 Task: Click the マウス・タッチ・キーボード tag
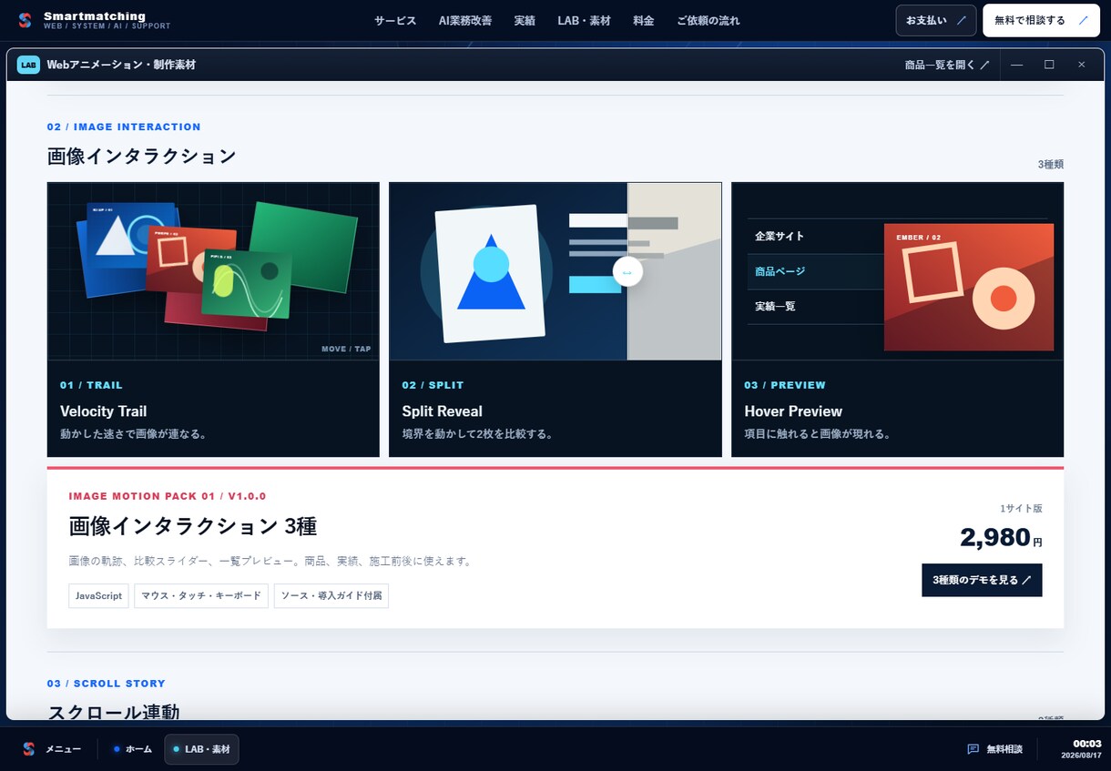click(201, 596)
